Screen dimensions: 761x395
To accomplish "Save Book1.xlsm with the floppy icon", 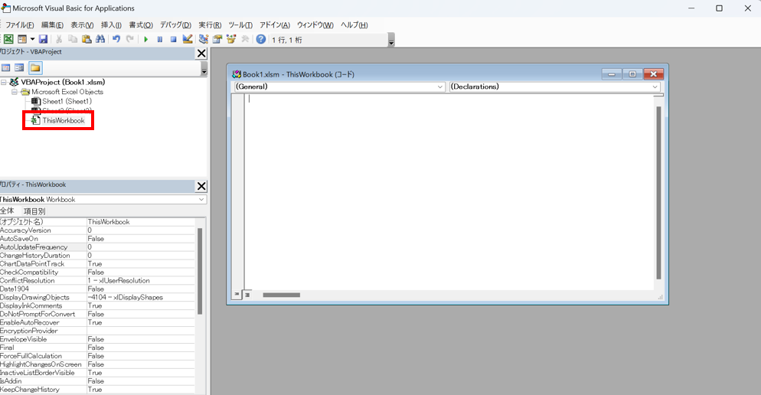I will (43, 39).
